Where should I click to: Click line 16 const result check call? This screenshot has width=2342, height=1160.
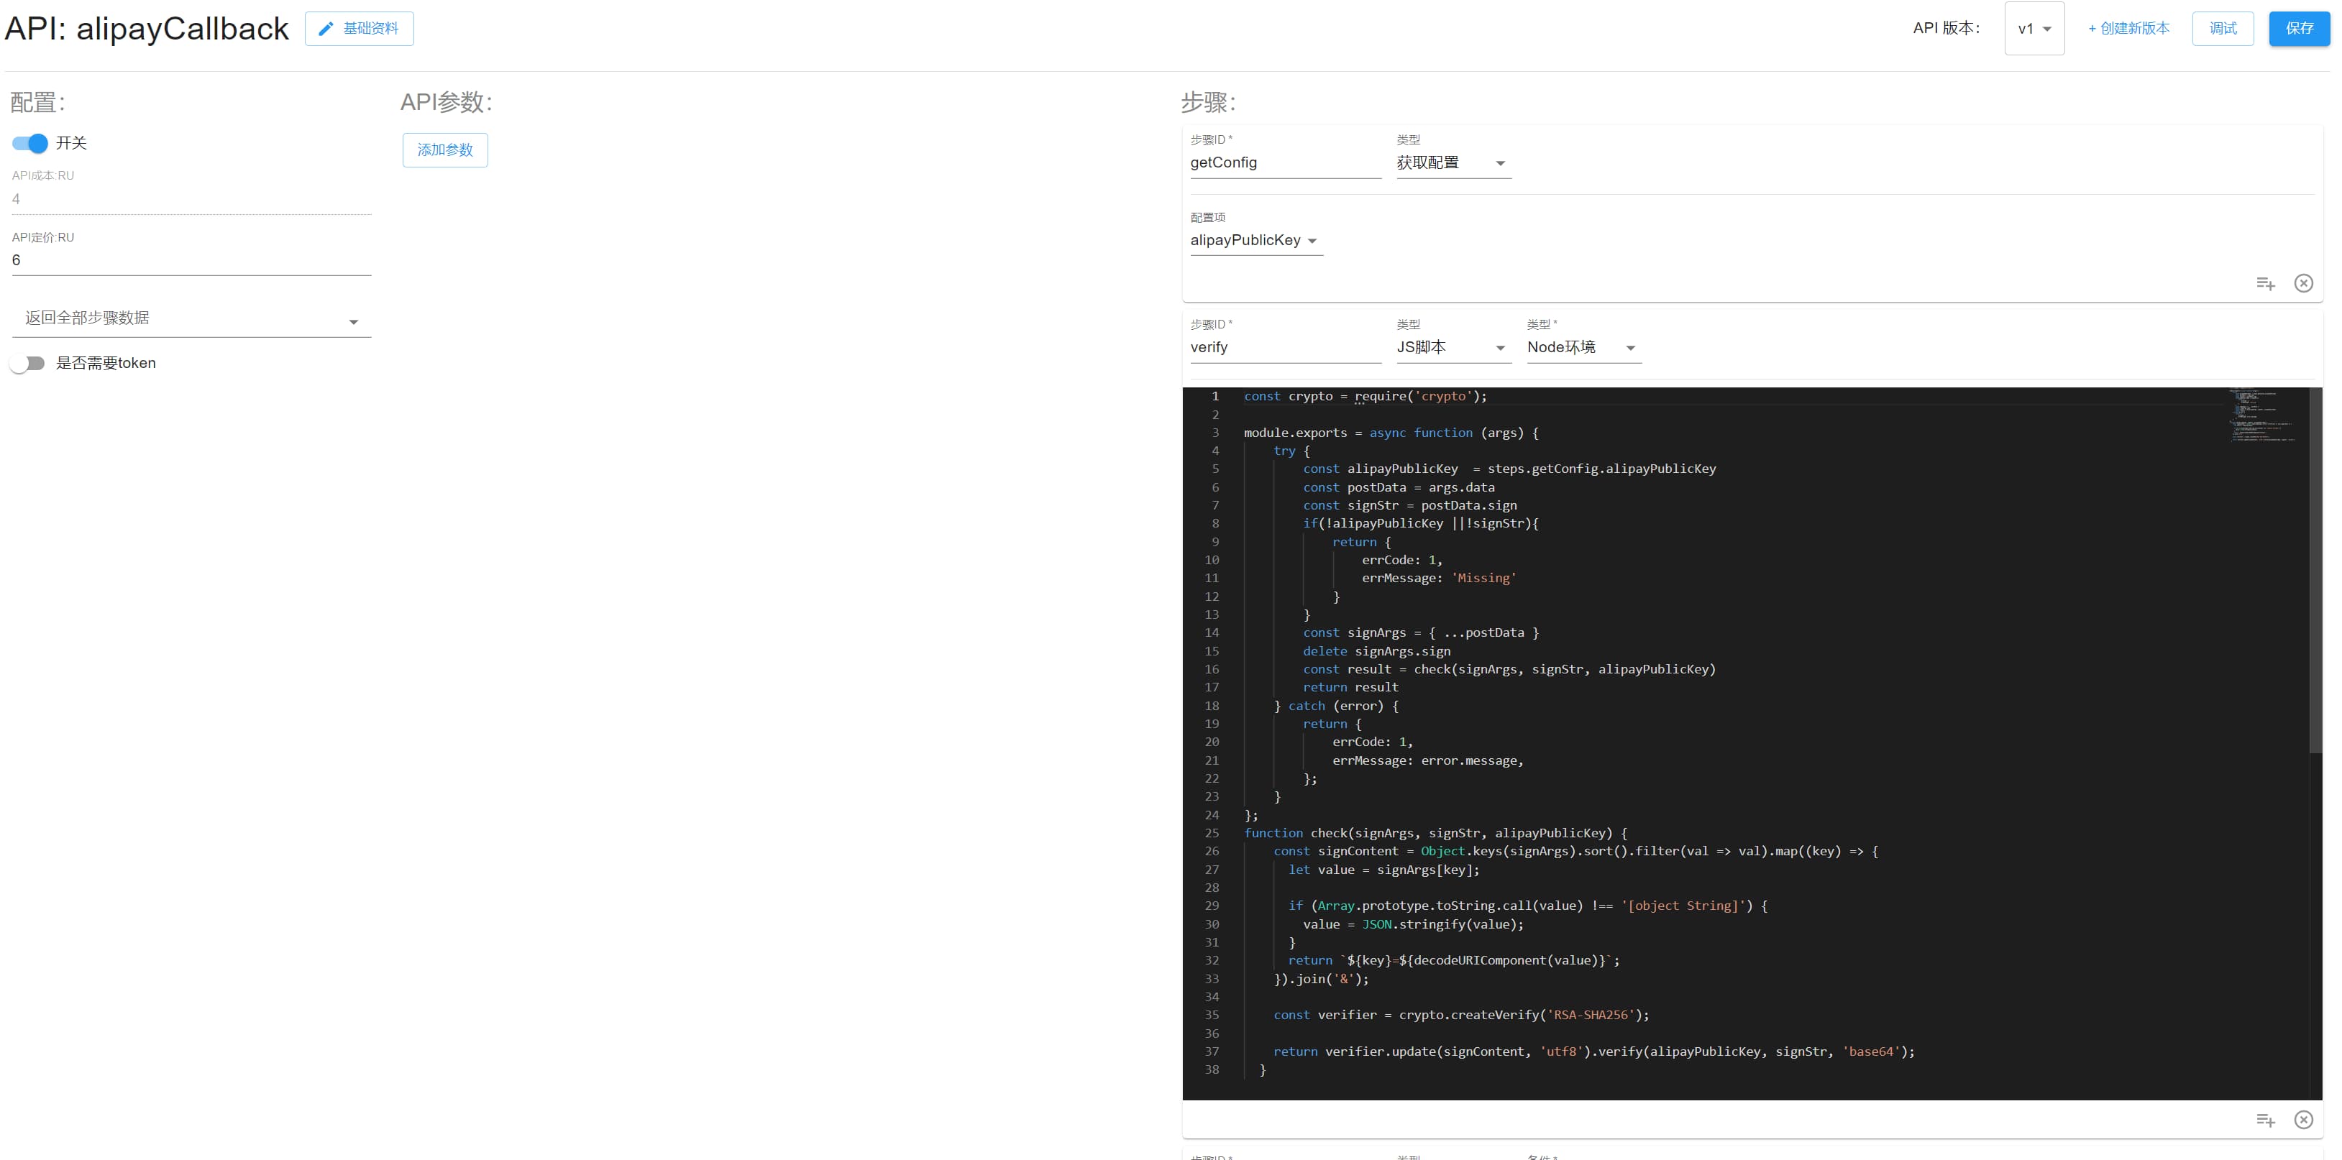pos(1509,671)
